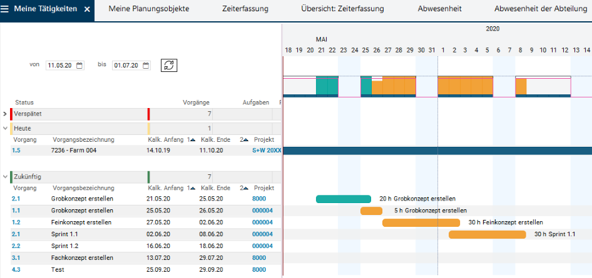The height and width of the screenshot is (278, 592).
Task: Open Vorgang link of Feinkonzept erstellen
Action: tap(16, 222)
